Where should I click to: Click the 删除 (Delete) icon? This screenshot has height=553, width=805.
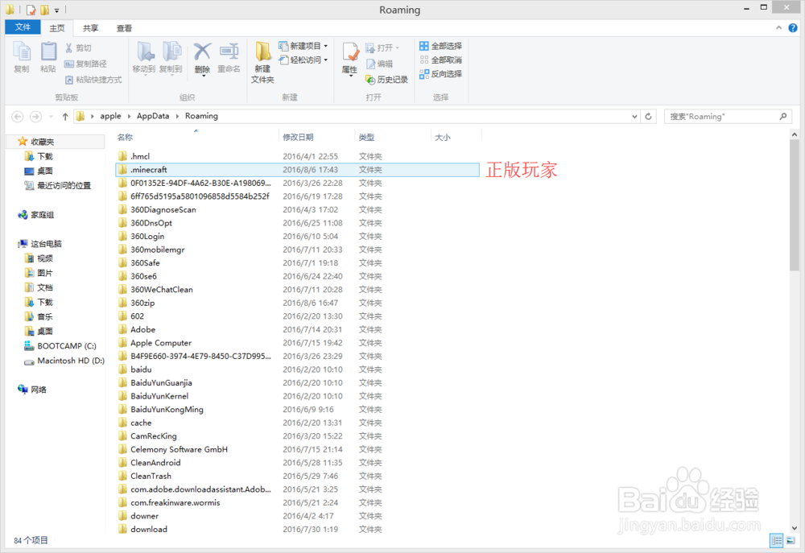[202, 56]
